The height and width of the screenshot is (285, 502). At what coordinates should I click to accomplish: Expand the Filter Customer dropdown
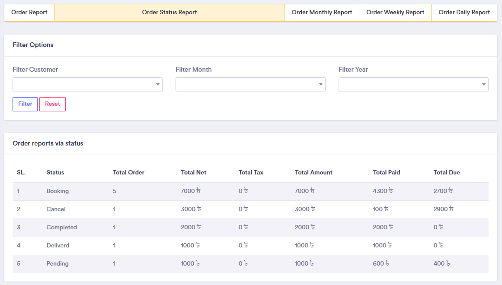pyautogui.click(x=87, y=85)
